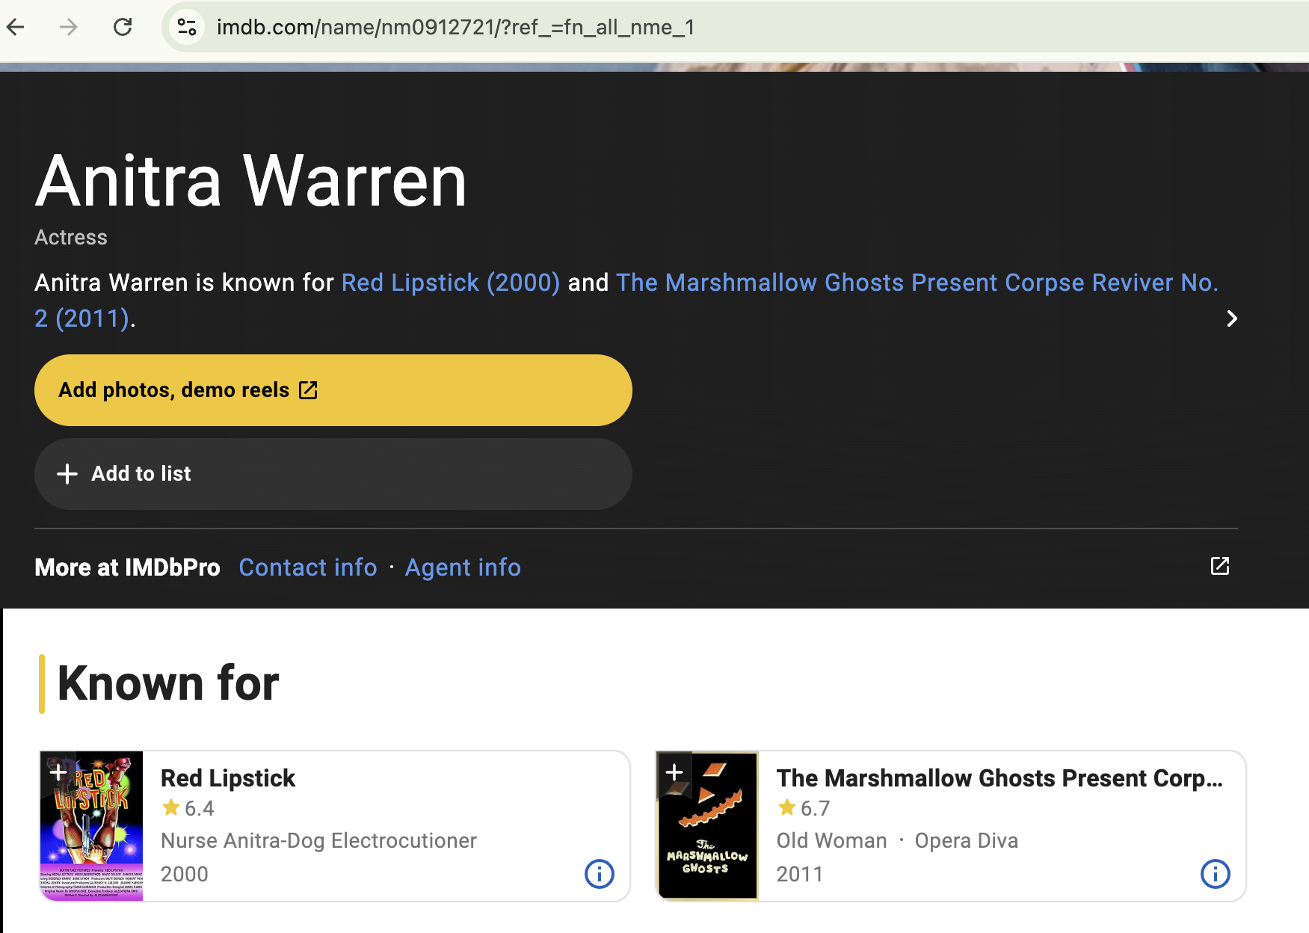Click the watchlist ribbon on Marshmallow Ghosts poster
This screenshot has width=1309, height=933.
tap(675, 773)
